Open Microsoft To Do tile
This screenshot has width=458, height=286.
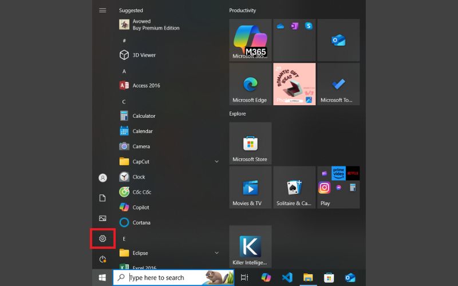[338, 84]
